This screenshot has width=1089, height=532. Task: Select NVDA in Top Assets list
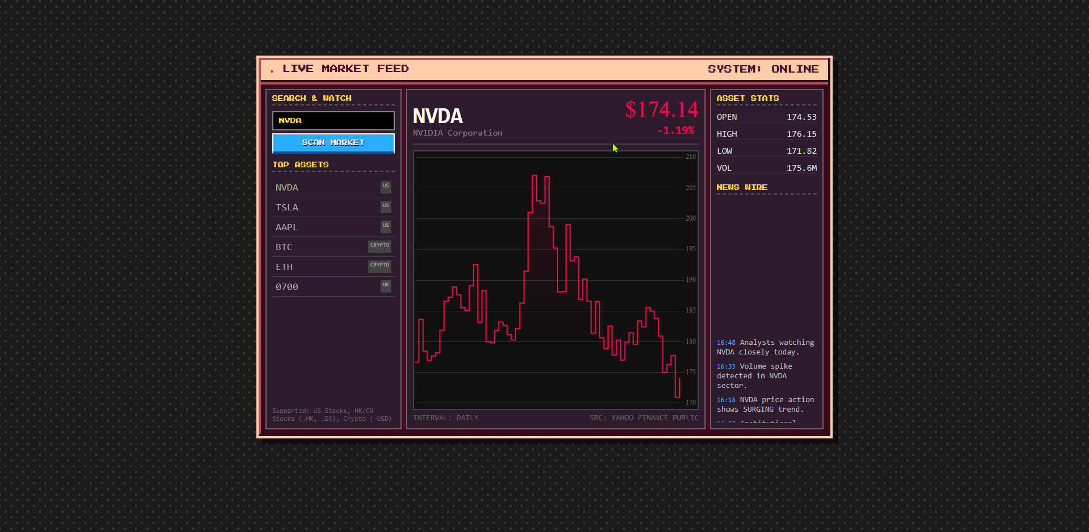coord(334,187)
